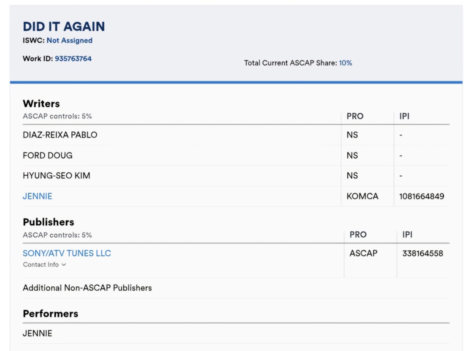Select the DIAZ-REIXA PABLO writer row
Viewport: 474px width, 351px height.
[60, 135]
